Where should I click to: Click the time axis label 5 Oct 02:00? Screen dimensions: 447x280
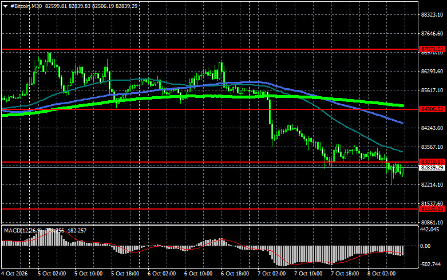(x=52, y=274)
